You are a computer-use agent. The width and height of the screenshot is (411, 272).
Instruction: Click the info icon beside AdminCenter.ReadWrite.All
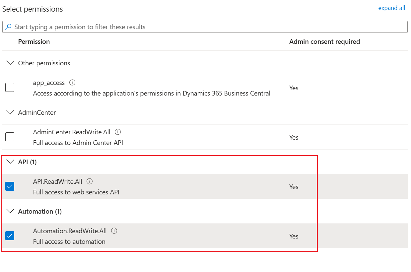point(118,132)
